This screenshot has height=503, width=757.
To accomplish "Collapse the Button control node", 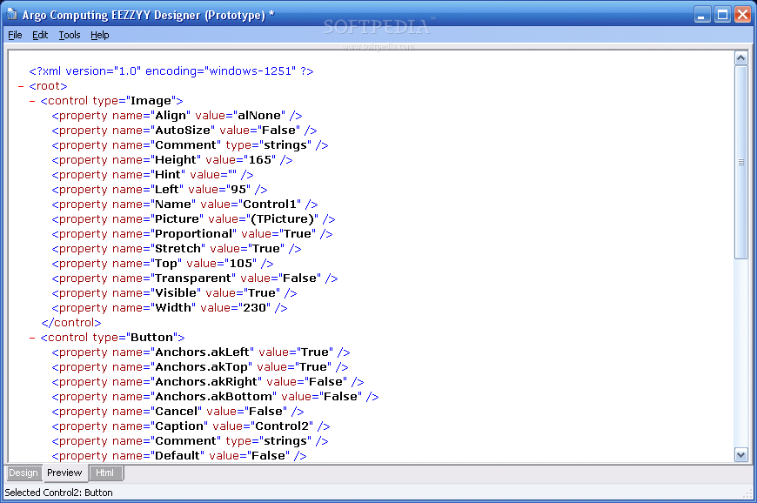I will click(32, 338).
